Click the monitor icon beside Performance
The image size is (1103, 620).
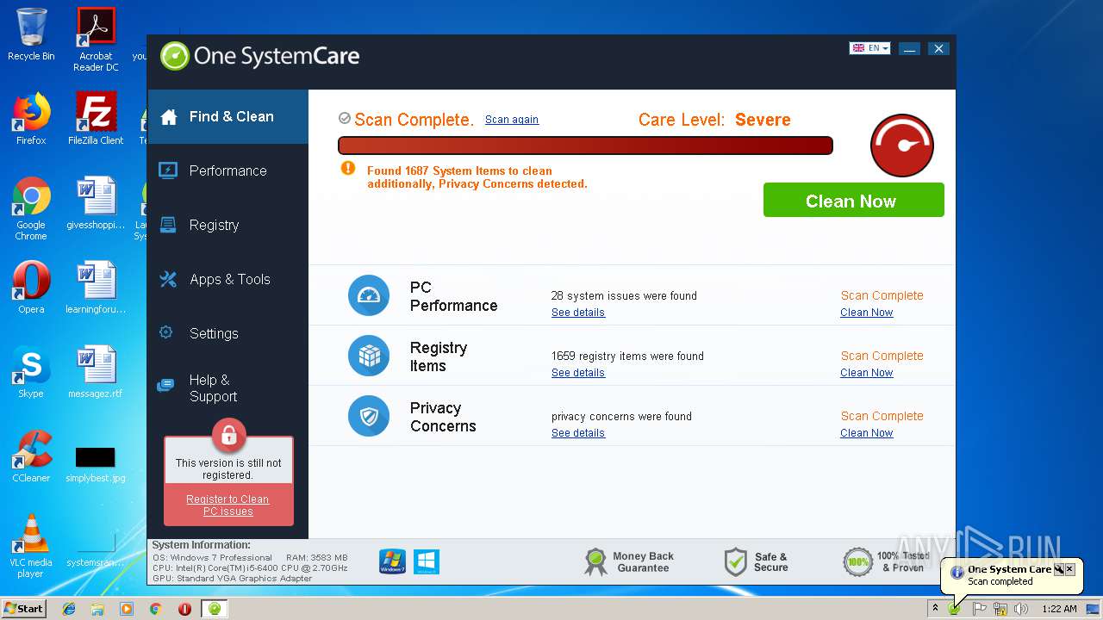(x=168, y=170)
